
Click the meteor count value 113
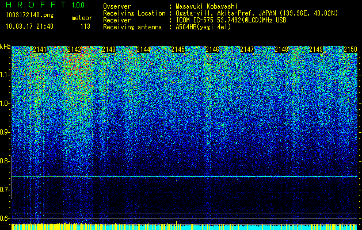[85, 26]
